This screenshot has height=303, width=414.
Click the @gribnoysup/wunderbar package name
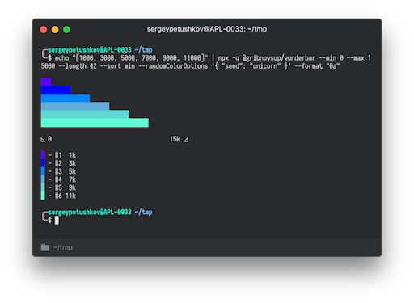[279, 58]
